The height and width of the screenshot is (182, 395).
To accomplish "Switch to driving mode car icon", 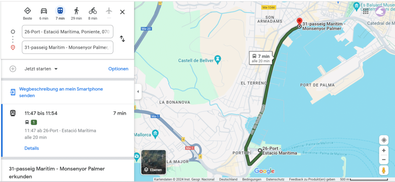I will click(44, 11).
